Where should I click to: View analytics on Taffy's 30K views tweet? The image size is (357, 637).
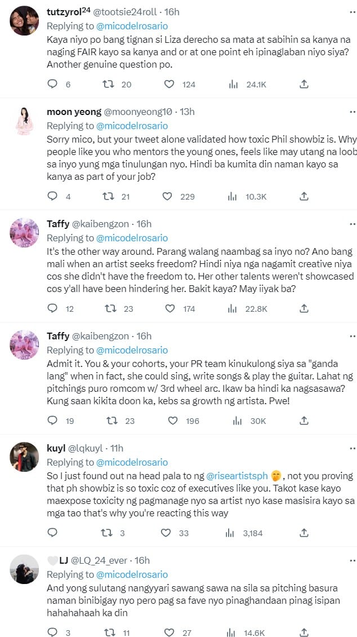[233, 420]
